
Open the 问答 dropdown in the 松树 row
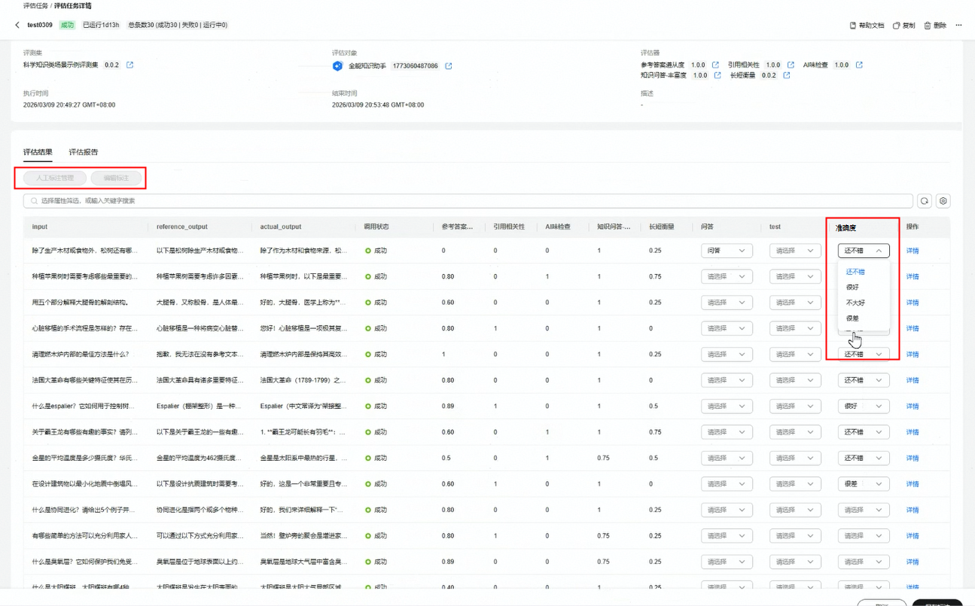[x=727, y=251]
